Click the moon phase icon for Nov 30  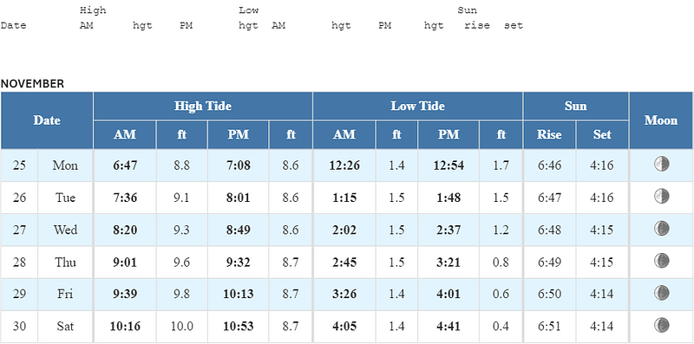click(661, 326)
